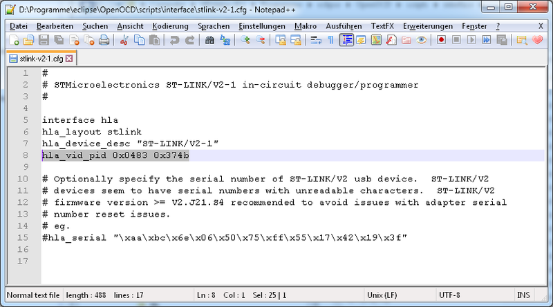The width and height of the screenshot is (553, 307).
Task: Open Find with the binoculars icon
Action: (x=209, y=40)
